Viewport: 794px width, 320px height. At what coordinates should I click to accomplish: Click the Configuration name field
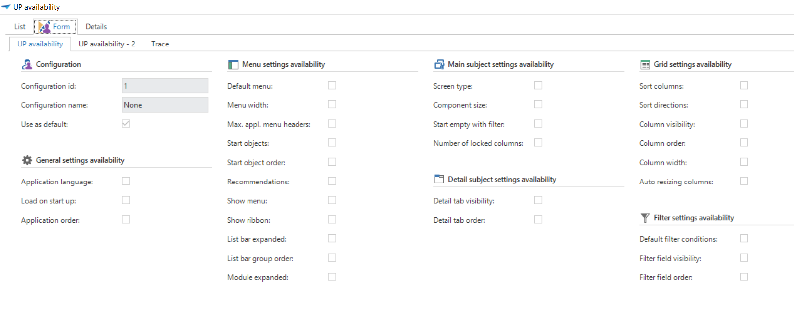(165, 105)
